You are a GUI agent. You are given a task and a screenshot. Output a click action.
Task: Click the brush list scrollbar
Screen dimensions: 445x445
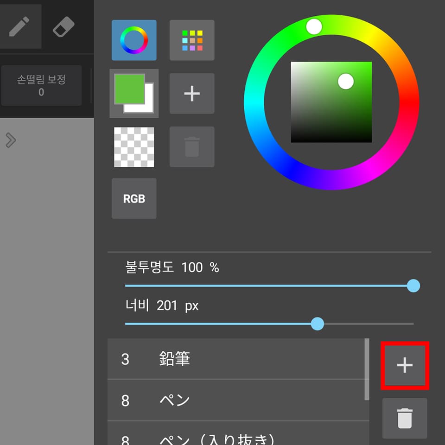tap(367, 369)
